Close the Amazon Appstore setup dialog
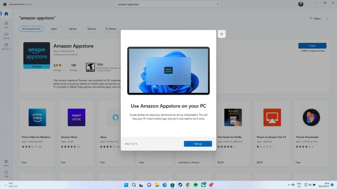 click(x=221, y=34)
